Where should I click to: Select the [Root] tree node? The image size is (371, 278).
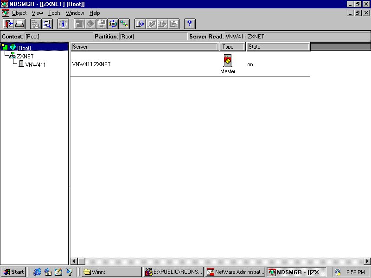pos(24,48)
